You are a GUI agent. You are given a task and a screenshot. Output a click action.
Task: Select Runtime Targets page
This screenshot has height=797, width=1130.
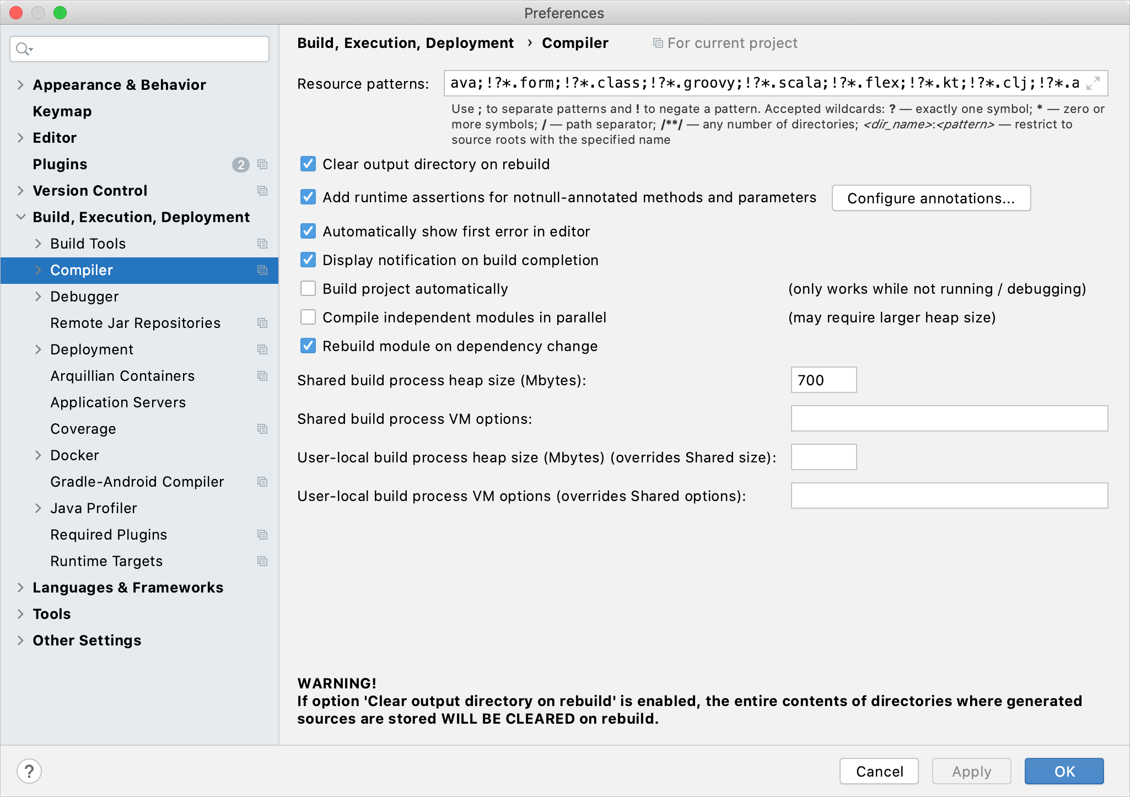click(106, 561)
